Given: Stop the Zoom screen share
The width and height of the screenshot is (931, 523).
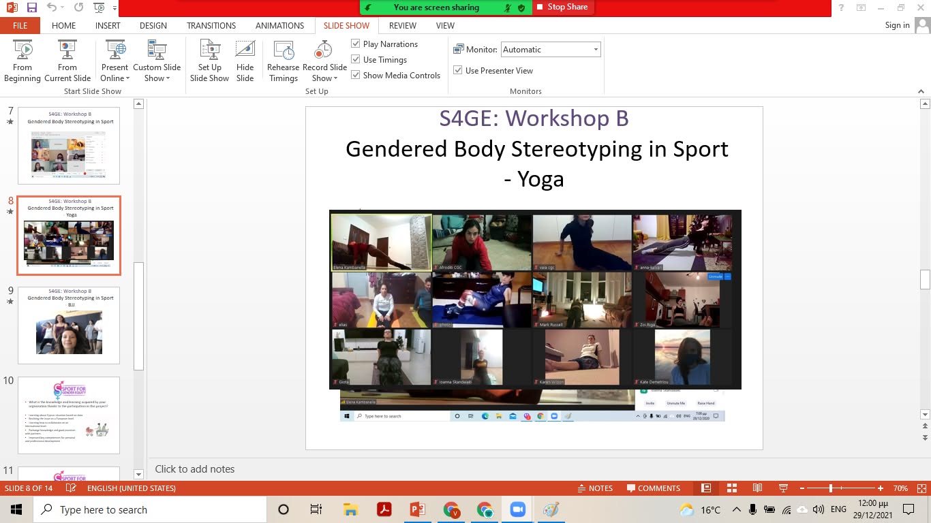Looking at the screenshot, I should click(562, 7).
